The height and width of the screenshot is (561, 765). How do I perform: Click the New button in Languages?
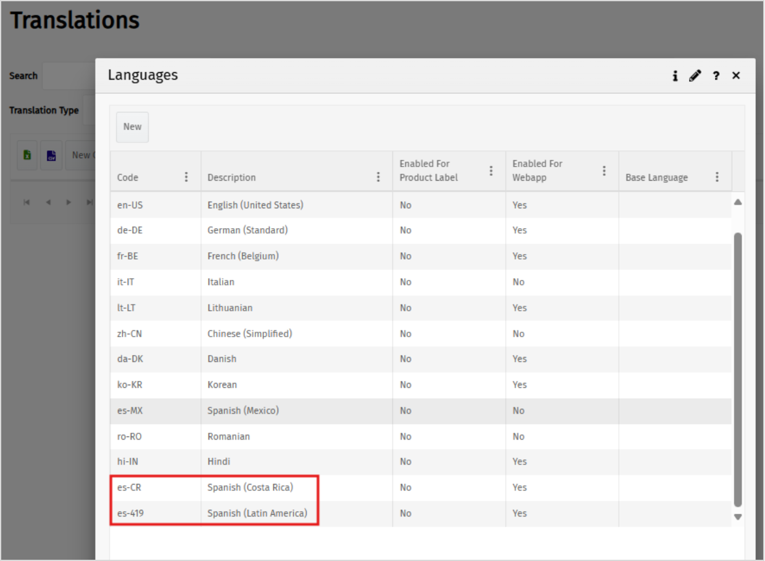click(x=132, y=126)
